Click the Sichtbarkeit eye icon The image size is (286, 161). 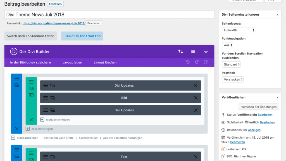pyautogui.click(x=223, y=122)
